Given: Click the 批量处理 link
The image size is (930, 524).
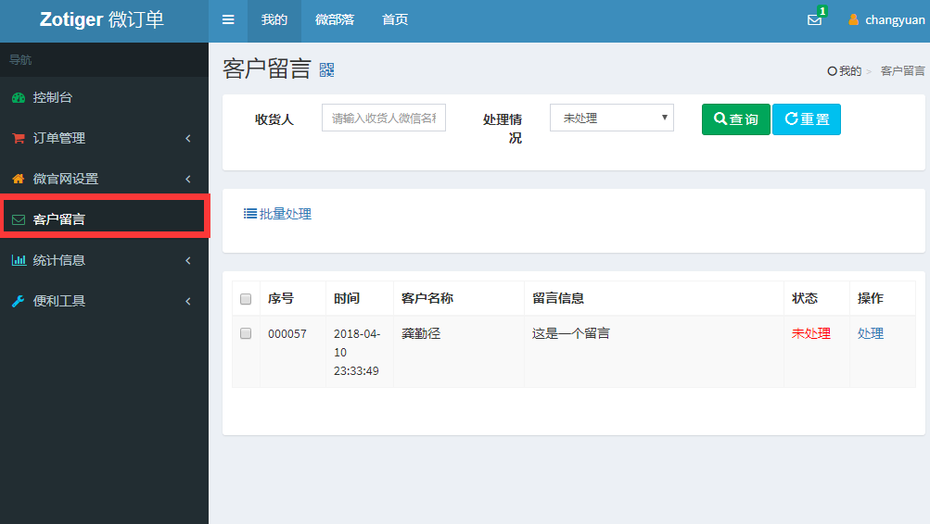Looking at the screenshot, I should (x=286, y=214).
